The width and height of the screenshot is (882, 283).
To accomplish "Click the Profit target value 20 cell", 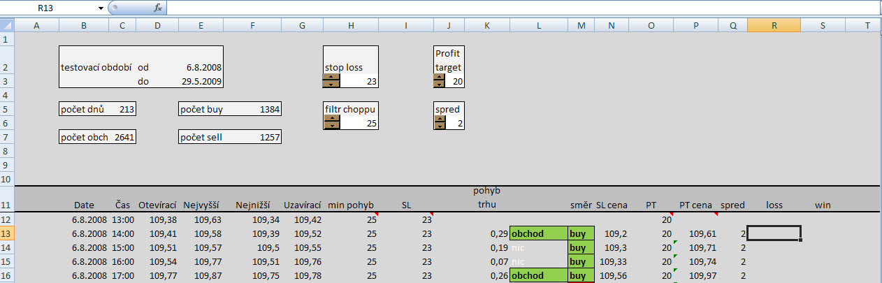I will click(454, 81).
